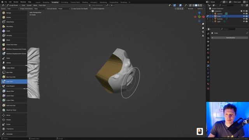Switch perspective/orthographic view icon
Viewport: 249px width, 140px height.
click(x=203, y=36)
